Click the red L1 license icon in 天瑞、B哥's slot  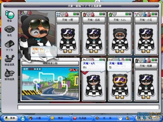(67, 14)
